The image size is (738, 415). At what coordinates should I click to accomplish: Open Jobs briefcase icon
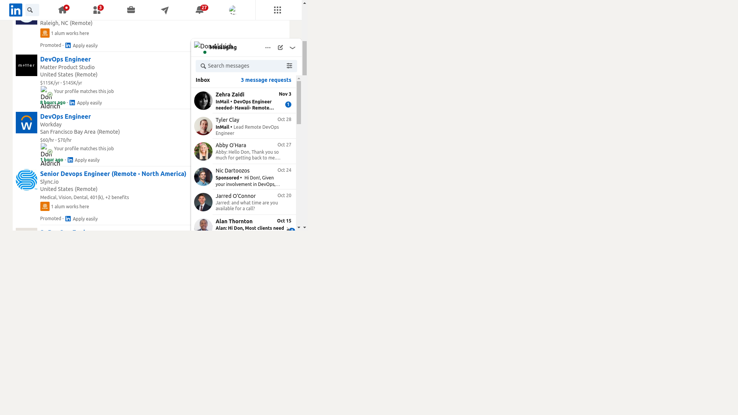131,10
